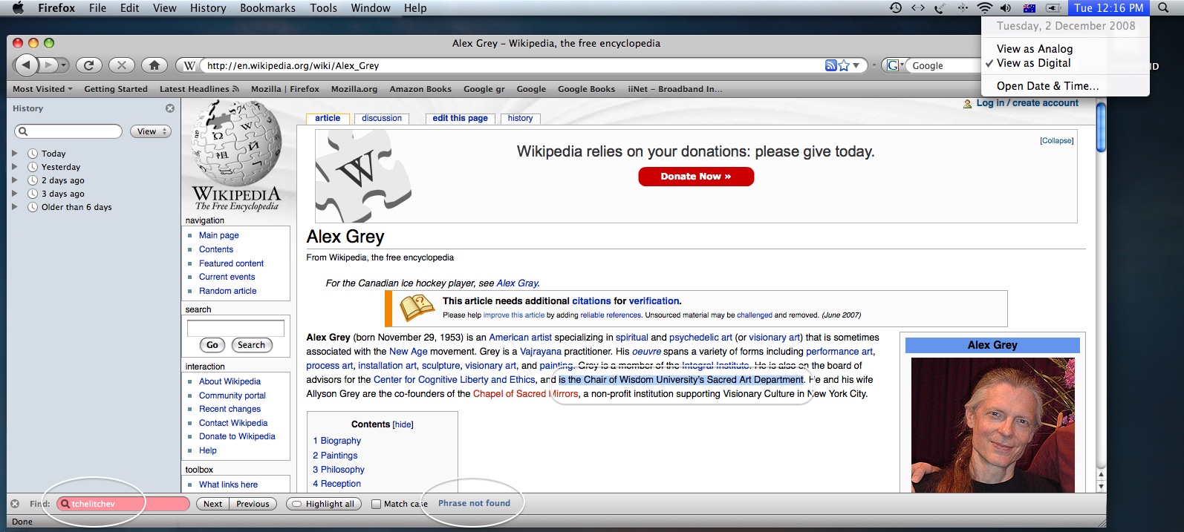Open the History menu in menu bar

pyautogui.click(x=208, y=8)
